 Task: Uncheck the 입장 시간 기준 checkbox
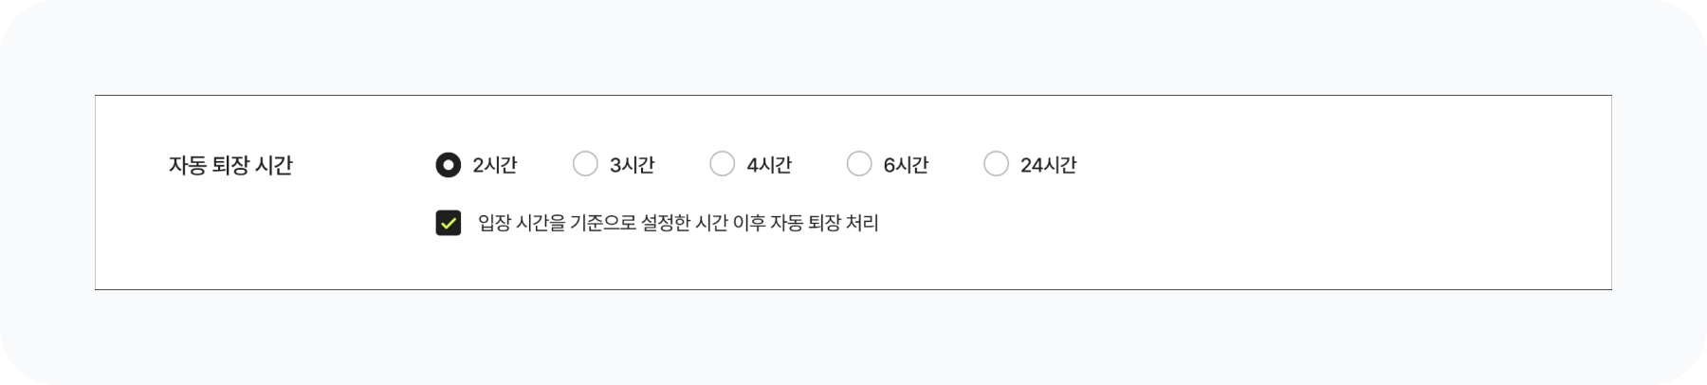pyautogui.click(x=449, y=223)
